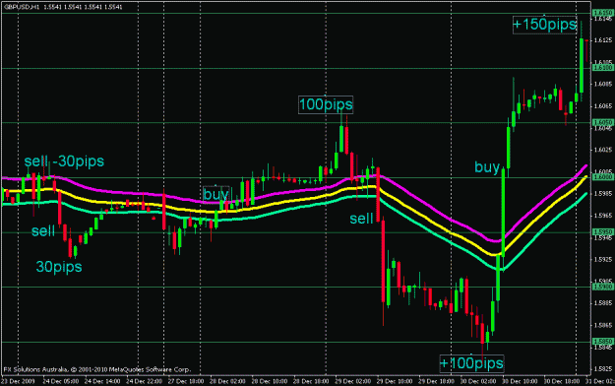615x386 pixels.
Task: Click the 1.6125 price axis value
Action: 603,40
